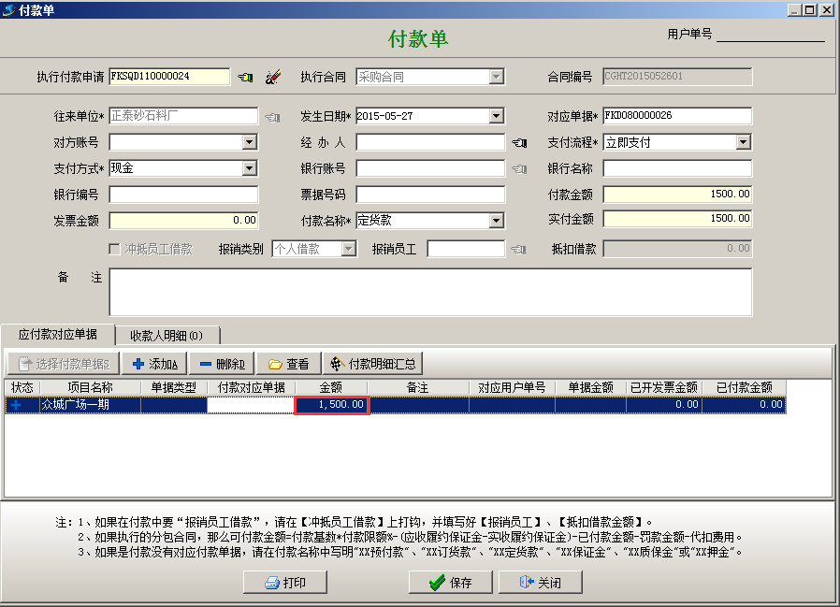Click the edit pencil icon near 执行付款申请
This screenshot has height=607, width=840.
pos(274,77)
